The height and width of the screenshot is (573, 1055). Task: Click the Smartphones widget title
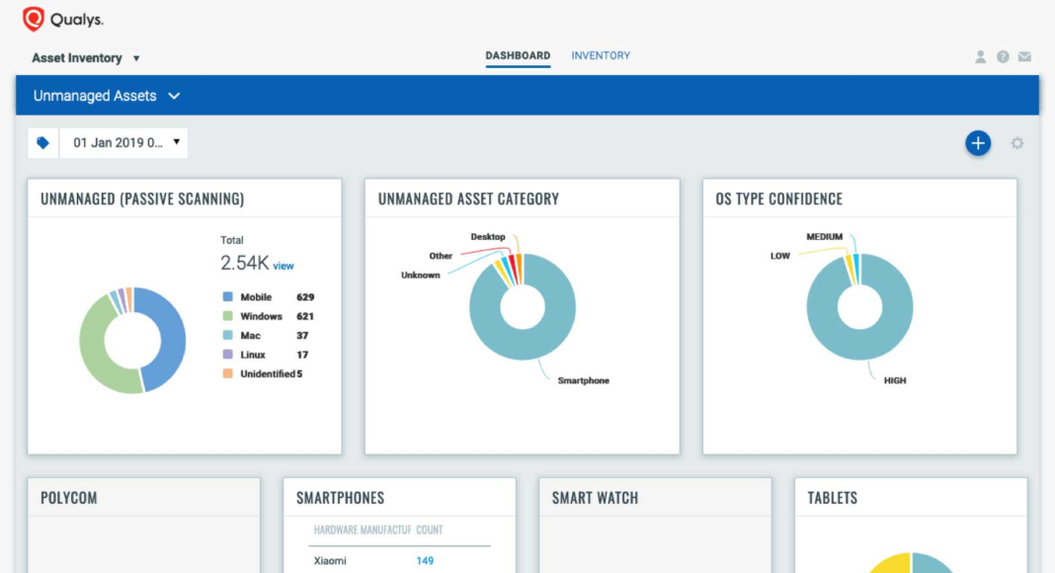(341, 498)
